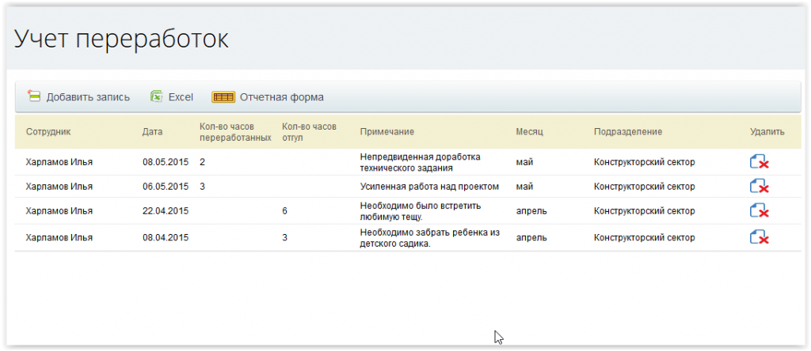
Task: Click the Excel export icon
Action: pyautogui.click(x=157, y=96)
